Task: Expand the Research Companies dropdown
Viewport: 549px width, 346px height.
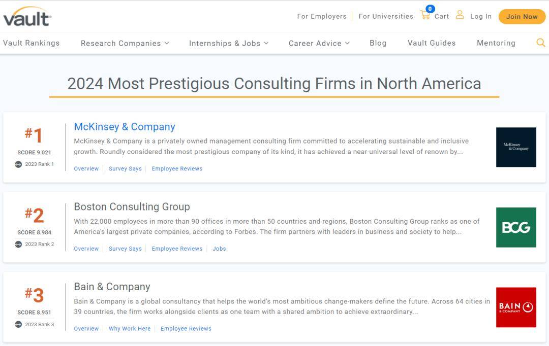Action: point(125,44)
